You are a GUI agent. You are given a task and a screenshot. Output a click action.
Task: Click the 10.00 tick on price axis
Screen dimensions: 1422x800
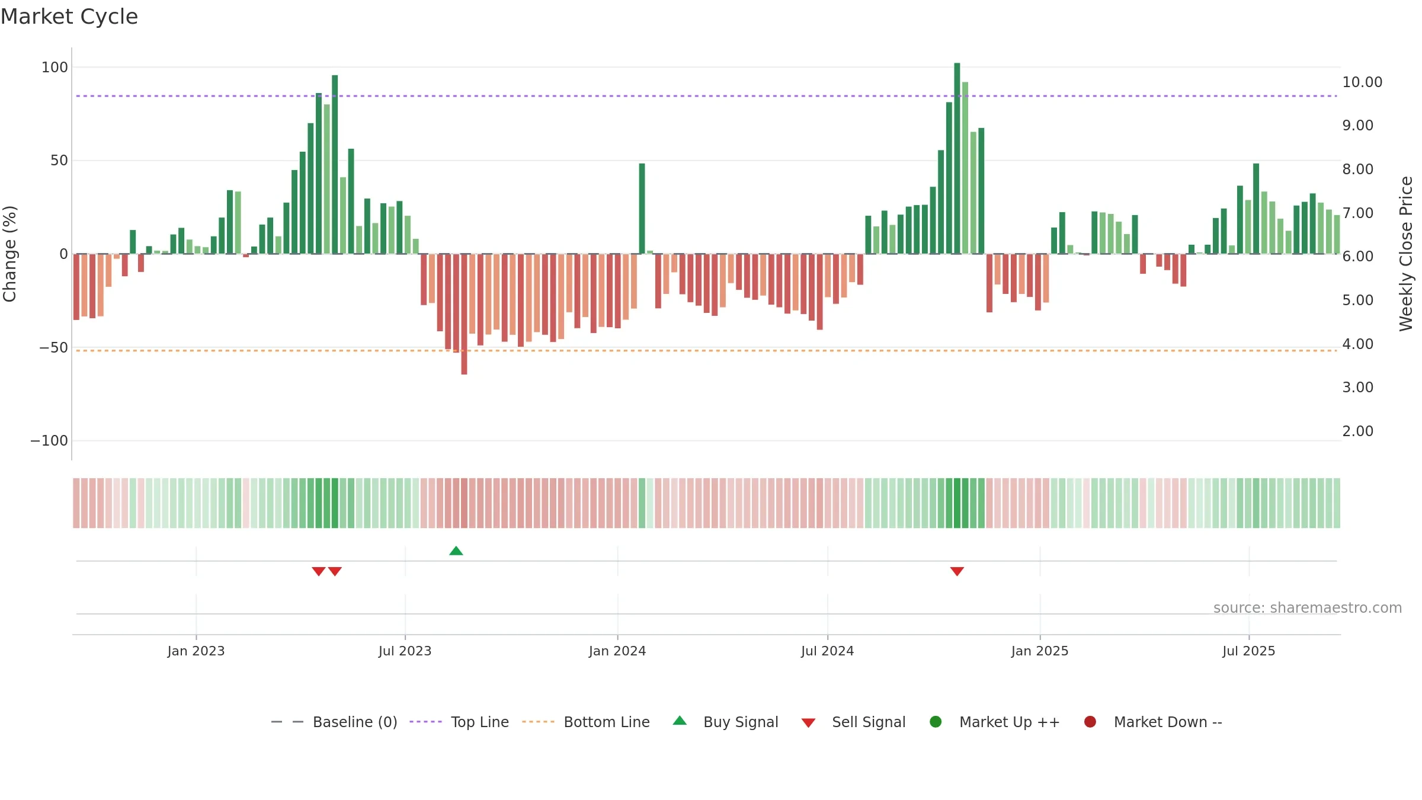[1362, 82]
